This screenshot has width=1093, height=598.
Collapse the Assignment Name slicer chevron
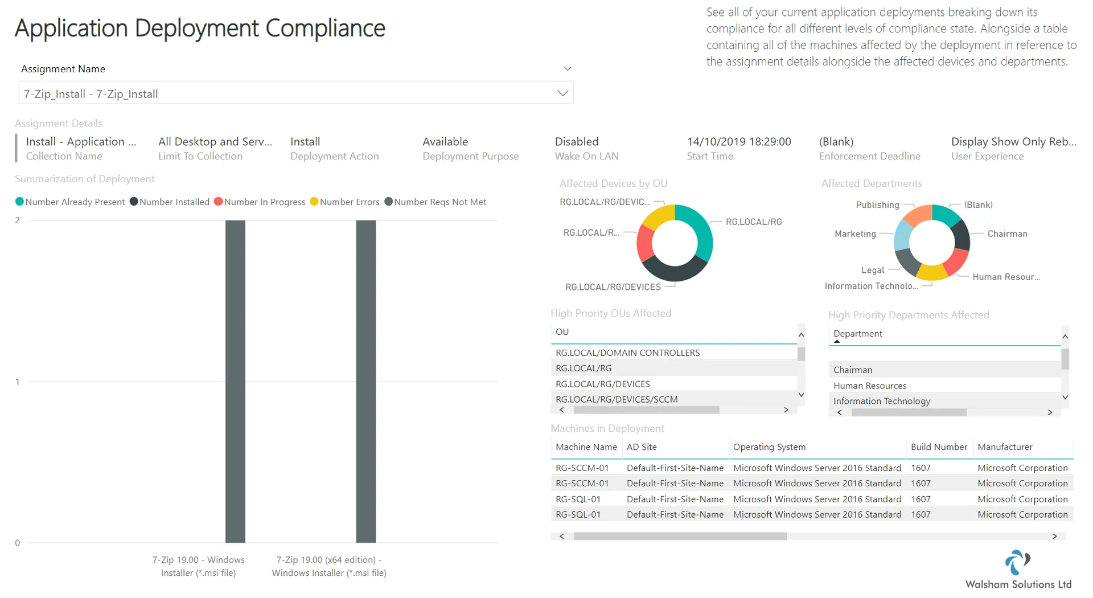[567, 68]
